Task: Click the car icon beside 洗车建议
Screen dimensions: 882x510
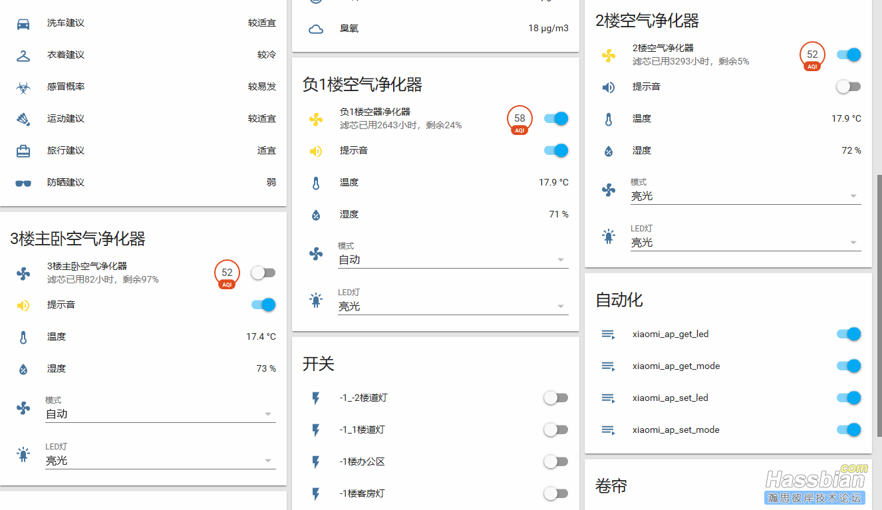Action: tap(23, 23)
